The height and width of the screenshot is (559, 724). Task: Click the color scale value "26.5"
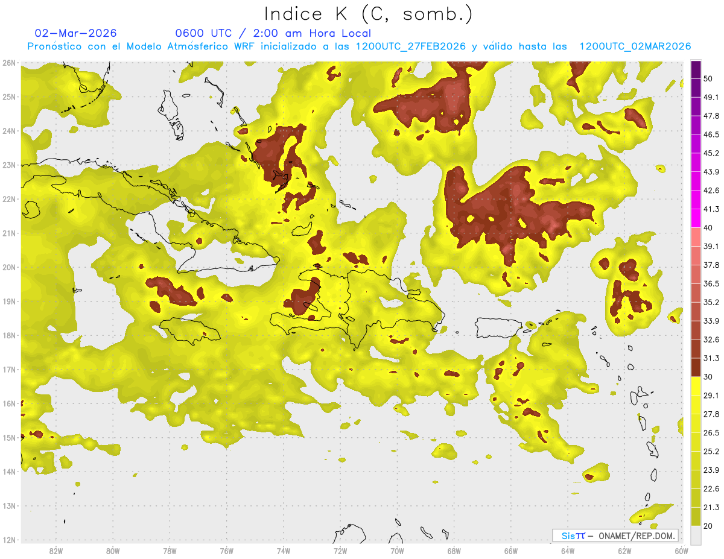click(x=711, y=433)
